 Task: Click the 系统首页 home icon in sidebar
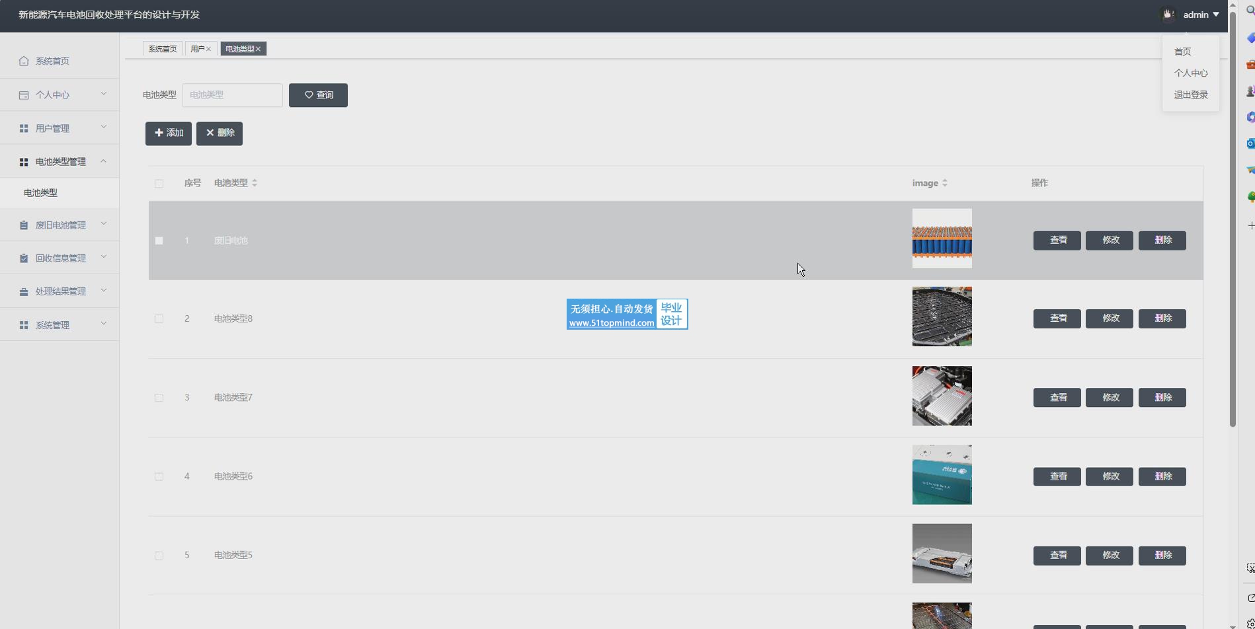coord(24,61)
